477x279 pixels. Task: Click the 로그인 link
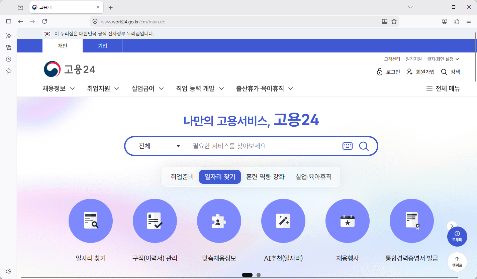point(388,72)
